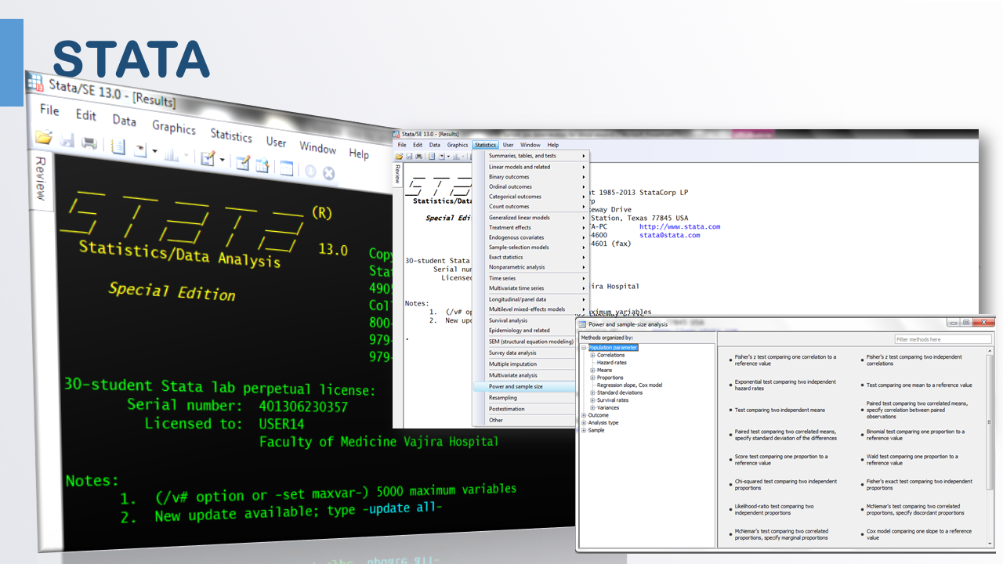Expand the Analysis type tree node

584,423
